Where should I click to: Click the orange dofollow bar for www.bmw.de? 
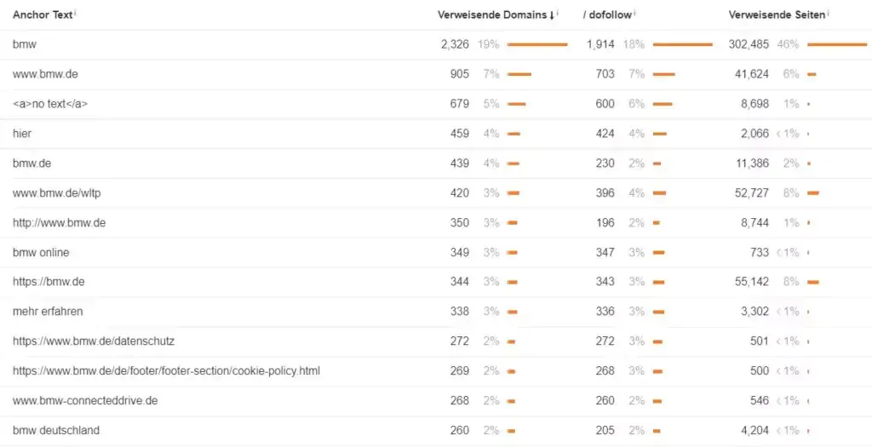pyautogui.click(x=663, y=74)
